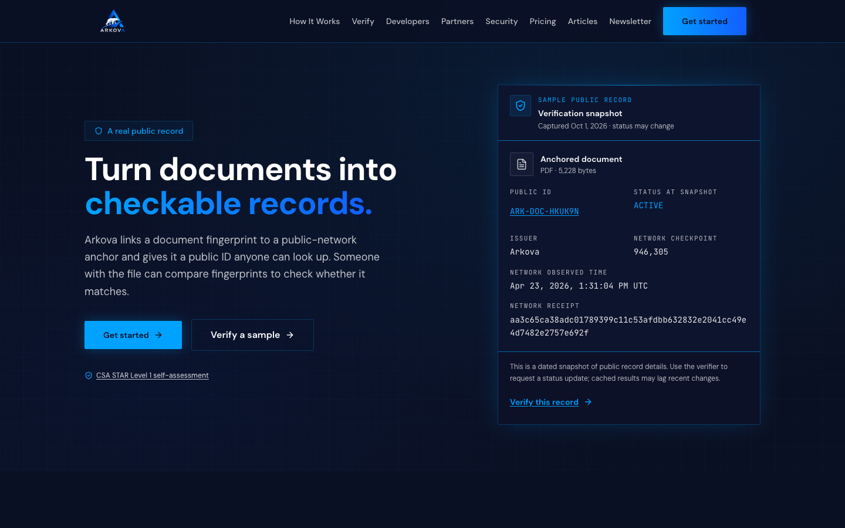Open the Newsletter nav link
Viewport: 845px width, 528px height.
coord(630,21)
